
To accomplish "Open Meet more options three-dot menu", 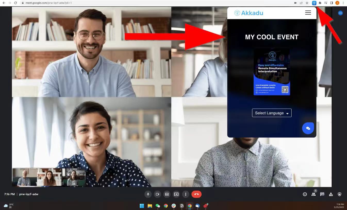I will (x=186, y=194).
